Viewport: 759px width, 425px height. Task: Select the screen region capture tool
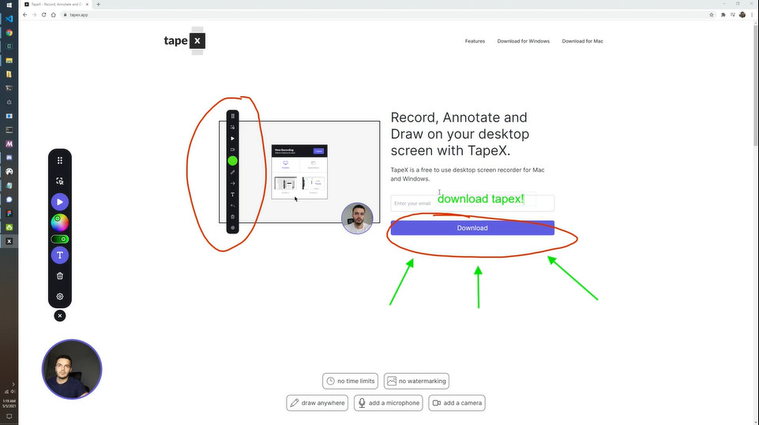59,181
